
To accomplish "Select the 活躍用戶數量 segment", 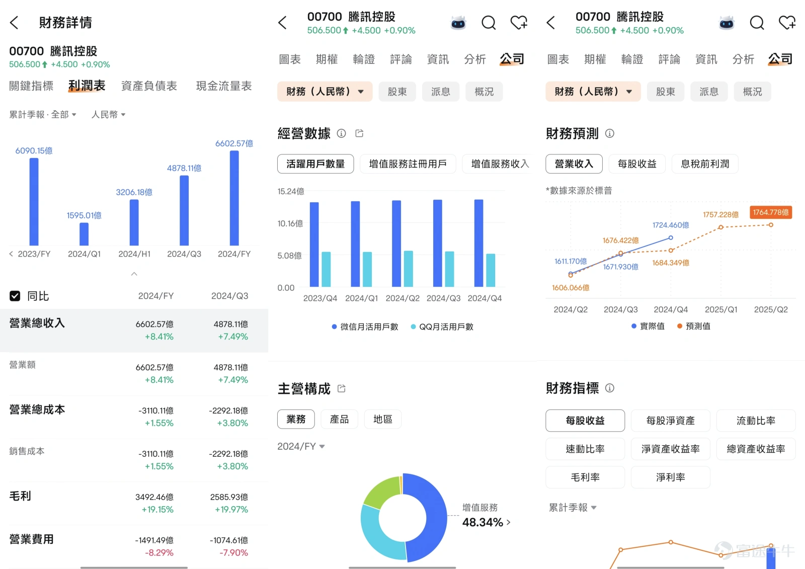I will 315,164.
